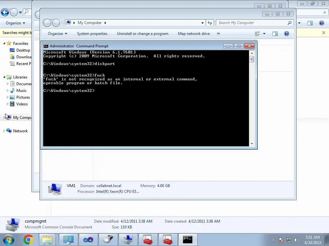This screenshot has width=329, height=246.
Task: Click Forward in the My Computer window
Action: tap(56, 23)
